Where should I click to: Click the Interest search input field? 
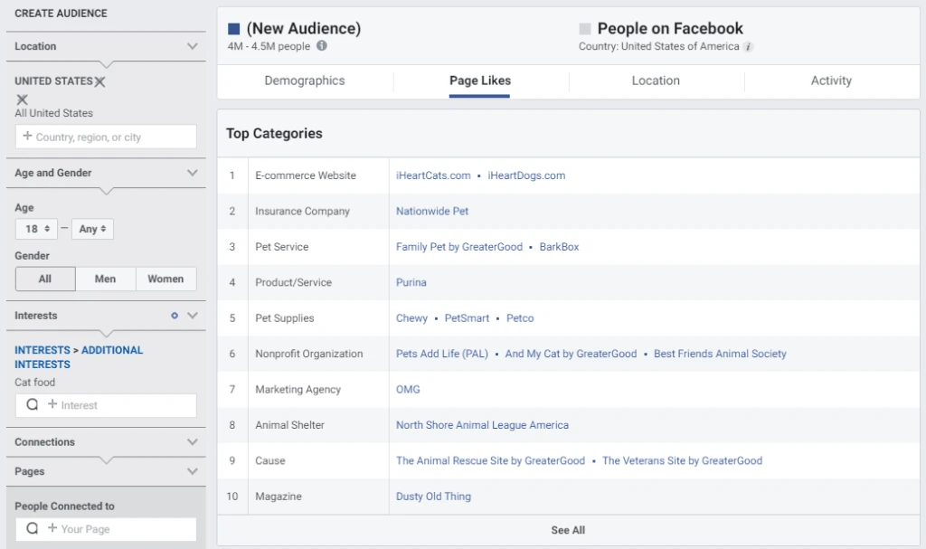click(x=106, y=405)
